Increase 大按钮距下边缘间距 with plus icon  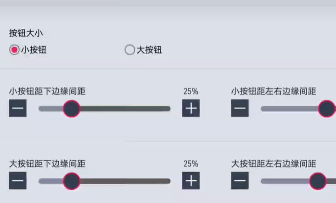[x=191, y=181]
